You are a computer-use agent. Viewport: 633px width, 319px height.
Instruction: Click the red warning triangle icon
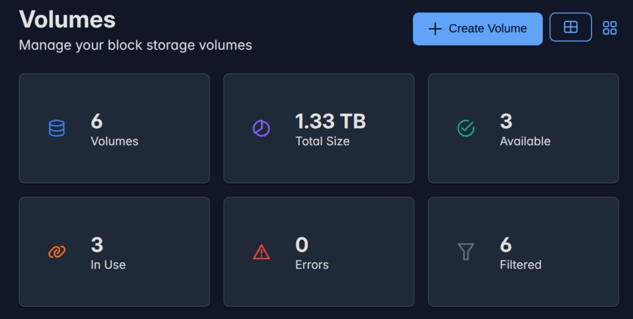pos(261,252)
